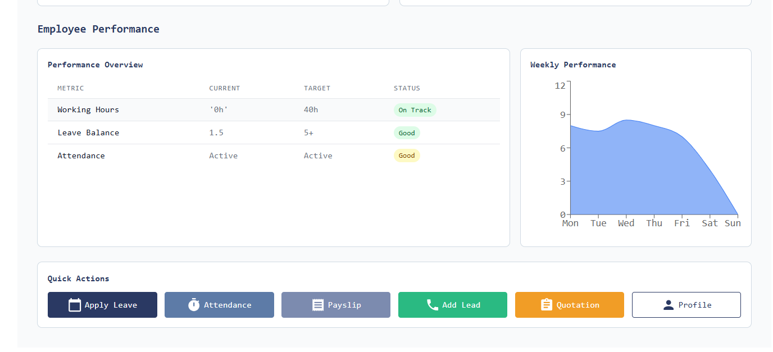Open the Quotation quick action
Viewport: 773px width, 352px height.
coord(569,304)
